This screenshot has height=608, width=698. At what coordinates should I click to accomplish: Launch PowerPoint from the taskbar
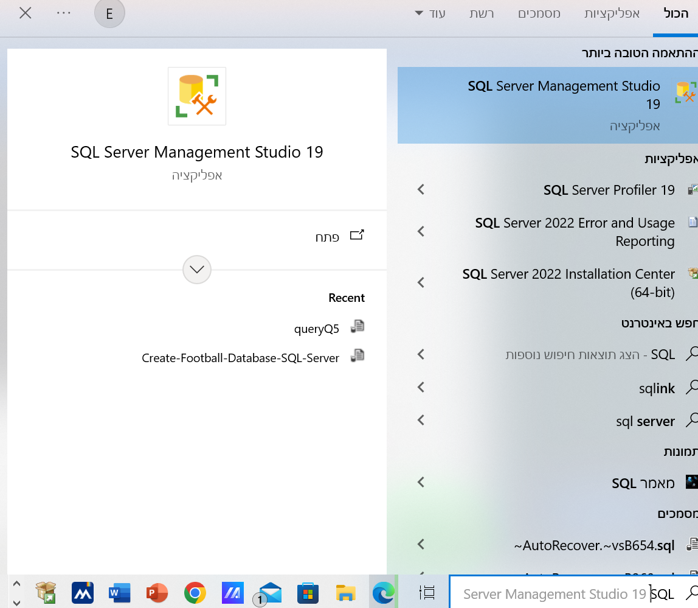[157, 592]
